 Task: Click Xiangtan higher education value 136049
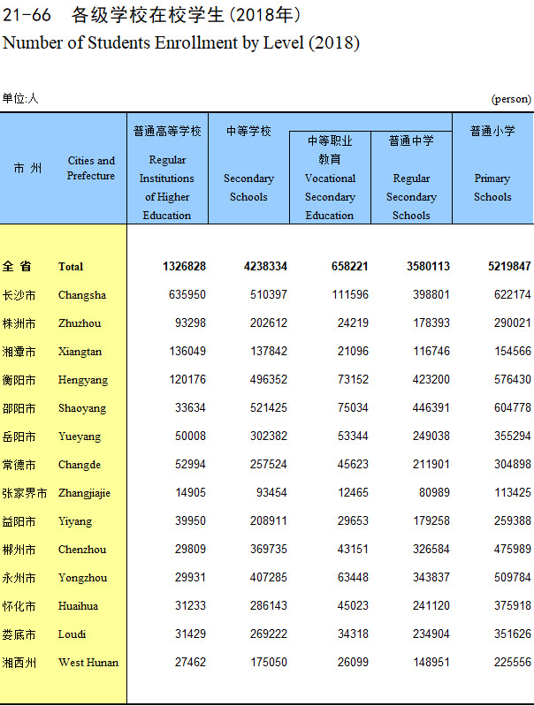click(187, 351)
